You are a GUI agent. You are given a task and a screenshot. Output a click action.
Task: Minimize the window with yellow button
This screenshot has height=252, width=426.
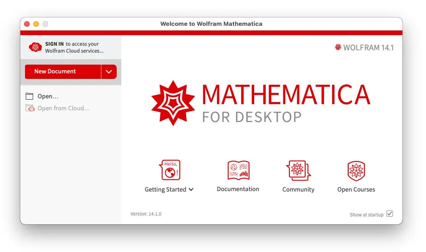point(36,24)
